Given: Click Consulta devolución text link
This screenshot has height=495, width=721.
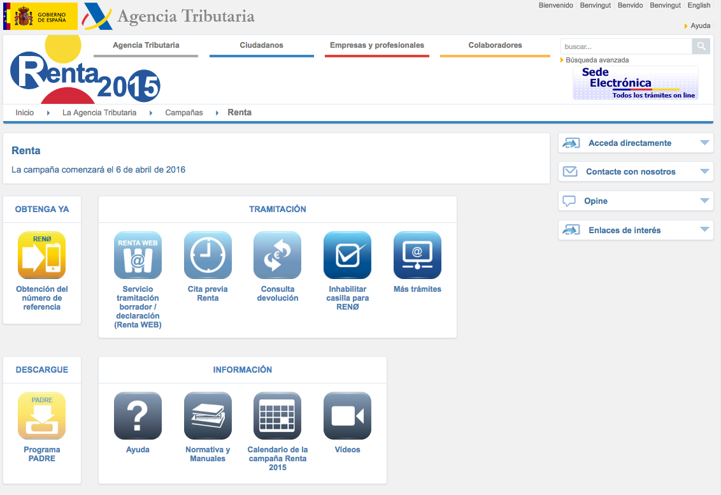Looking at the screenshot, I should [x=278, y=294].
